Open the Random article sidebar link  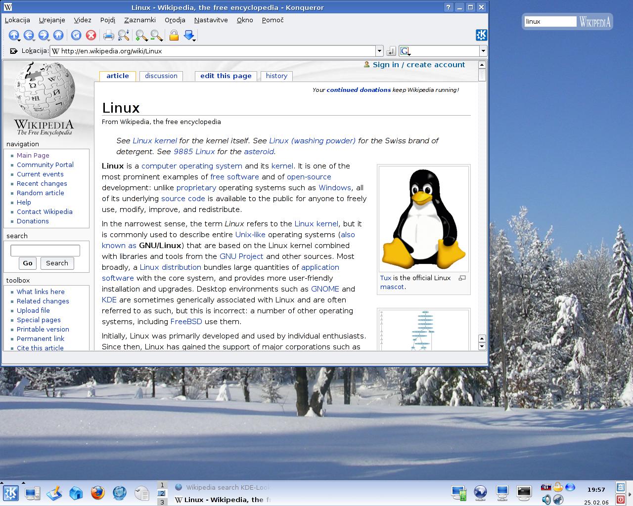[41, 193]
